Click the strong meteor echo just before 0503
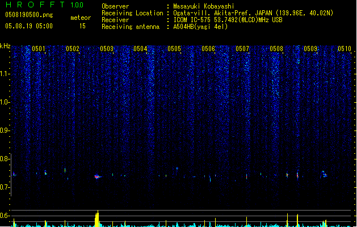The width and height of the screenshot is (357, 227). click(x=98, y=176)
